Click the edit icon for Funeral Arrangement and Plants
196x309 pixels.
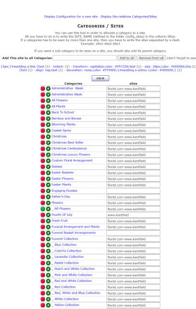pos(48,227)
